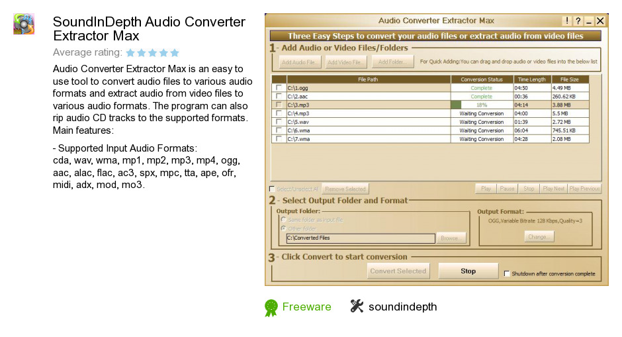Click the OGG Variable Bitrate format text
Image resolution: width=622 pixels, height=337 pixels.
click(535, 221)
